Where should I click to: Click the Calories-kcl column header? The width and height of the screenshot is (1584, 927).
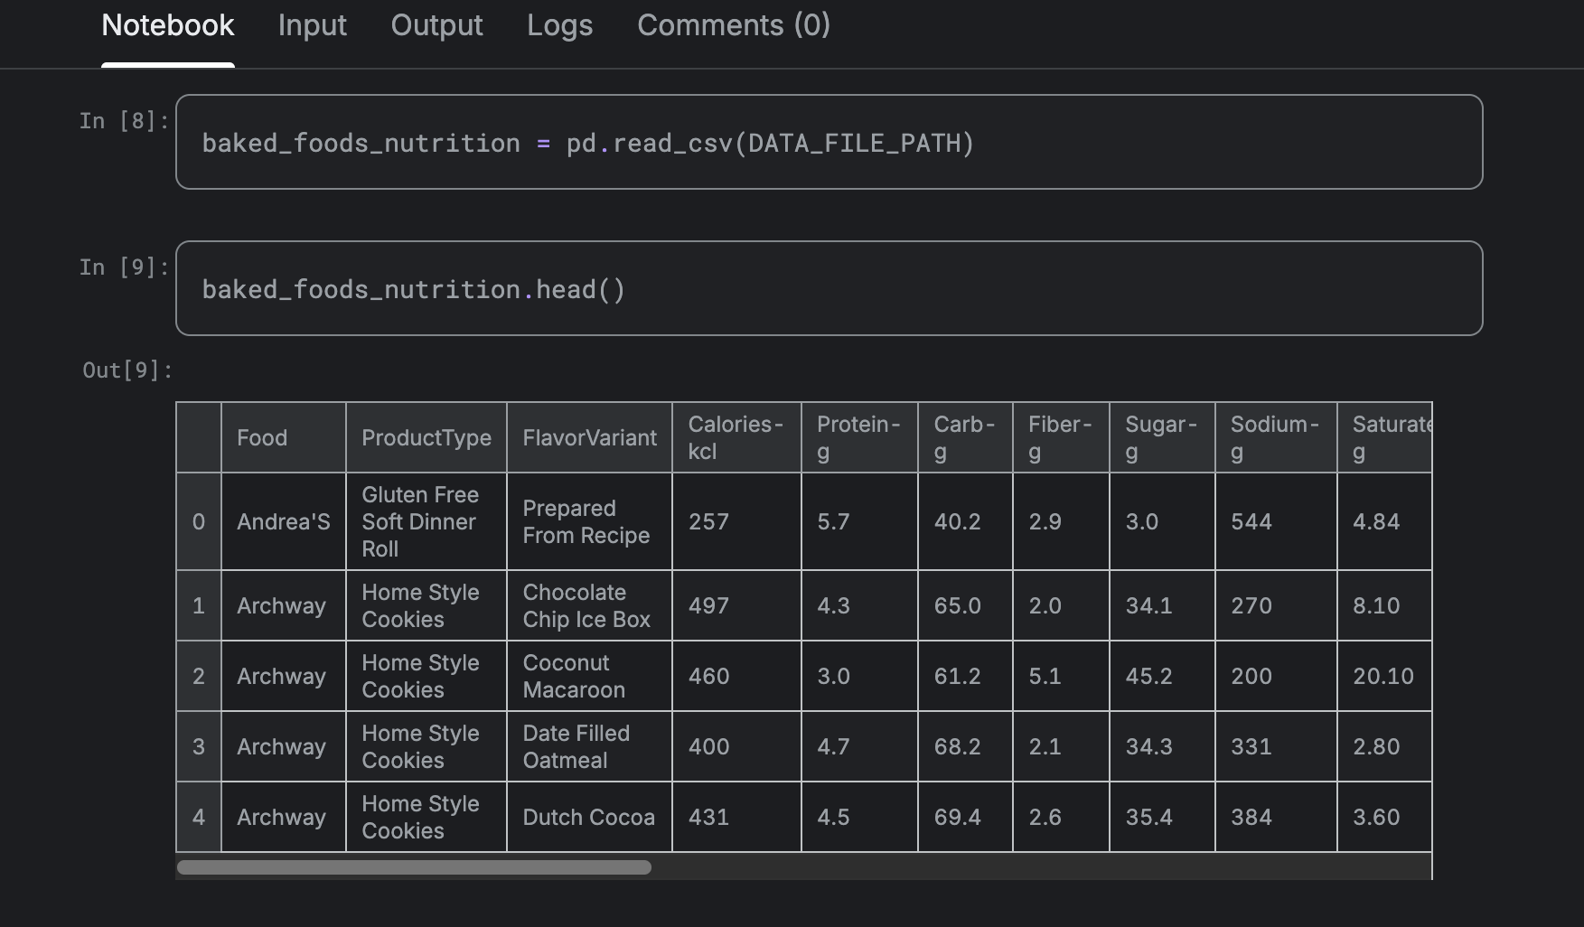(x=736, y=437)
